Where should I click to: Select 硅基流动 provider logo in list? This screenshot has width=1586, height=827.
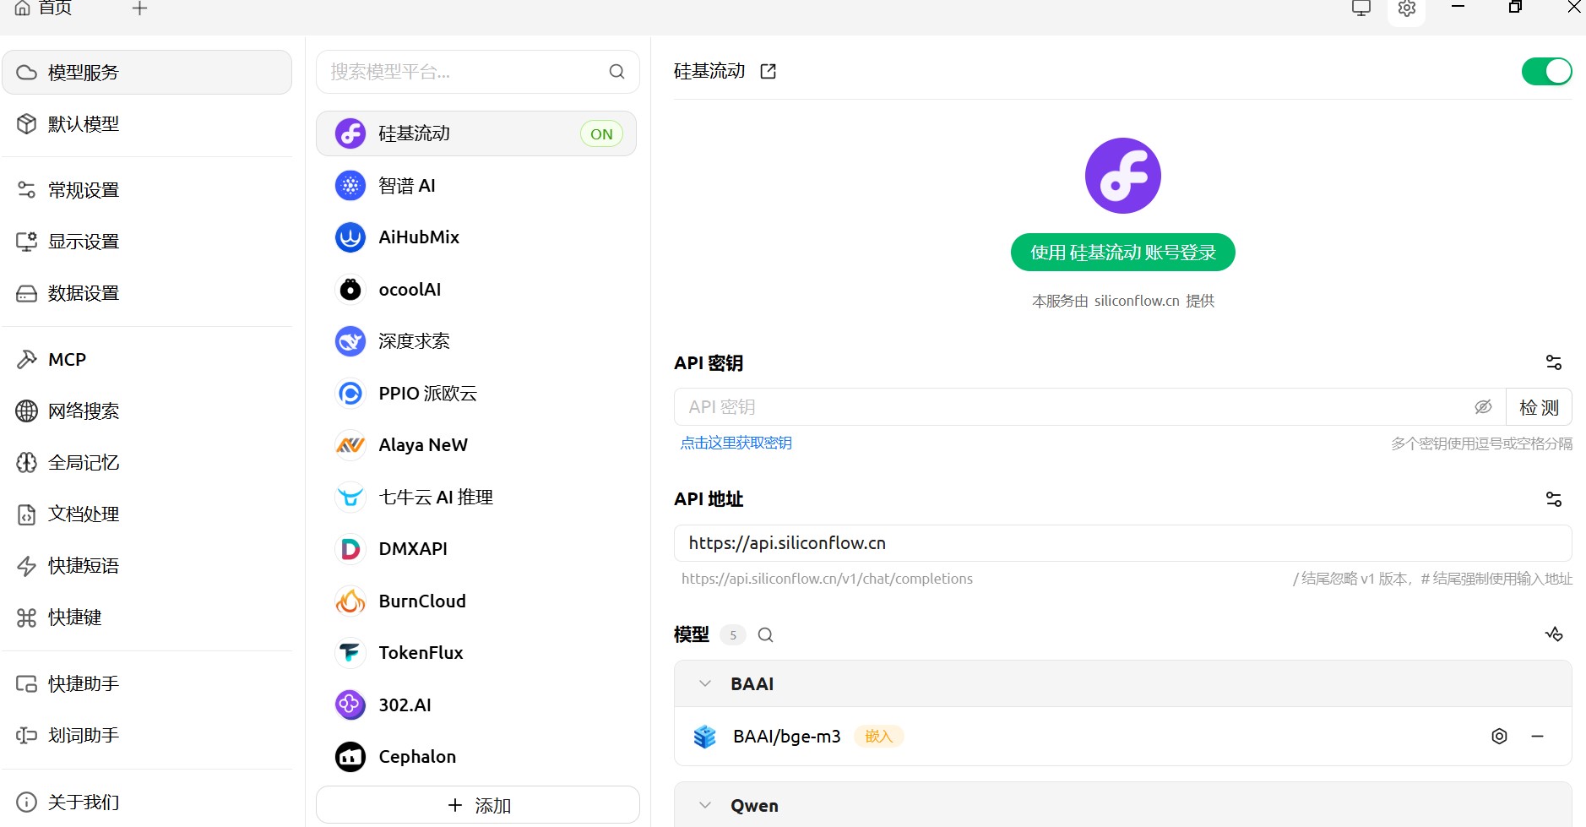pos(350,133)
